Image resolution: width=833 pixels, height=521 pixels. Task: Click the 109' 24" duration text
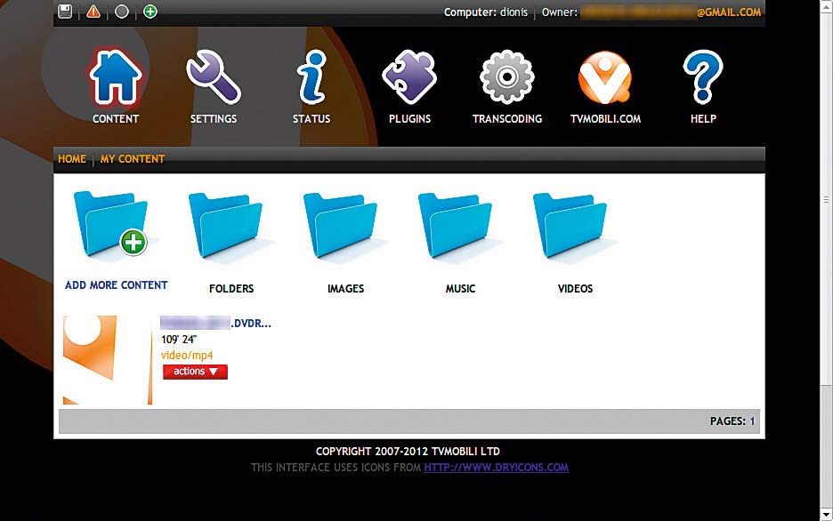(179, 339)
